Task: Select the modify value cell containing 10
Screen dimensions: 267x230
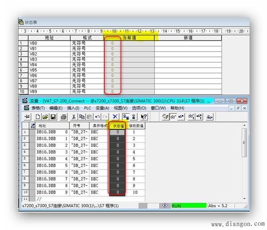Action: [x=136, y=192]
